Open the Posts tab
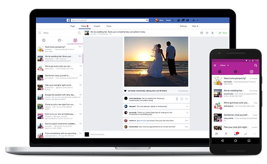 [x=109, y=26]
